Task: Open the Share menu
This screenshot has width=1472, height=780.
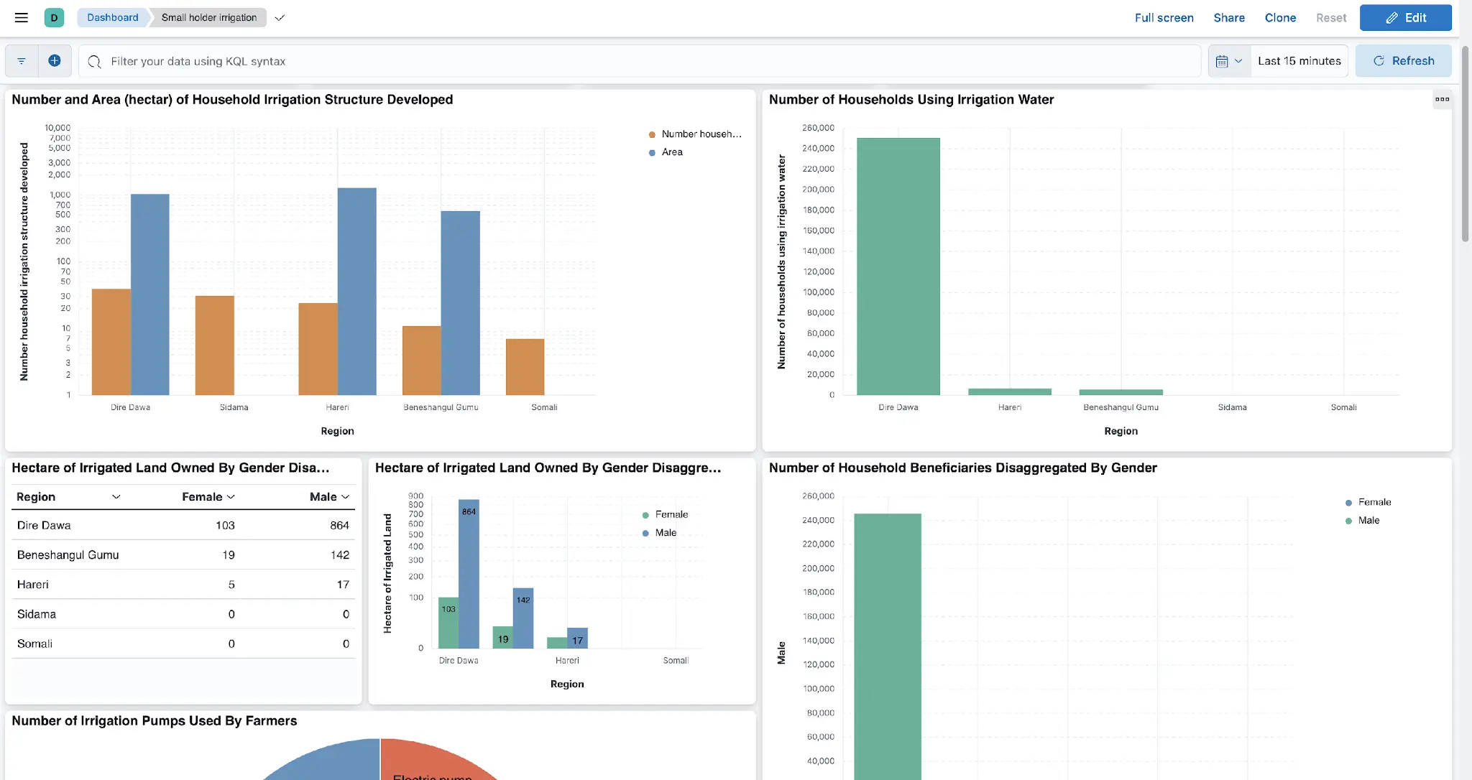Action: tap(1228, 18)
